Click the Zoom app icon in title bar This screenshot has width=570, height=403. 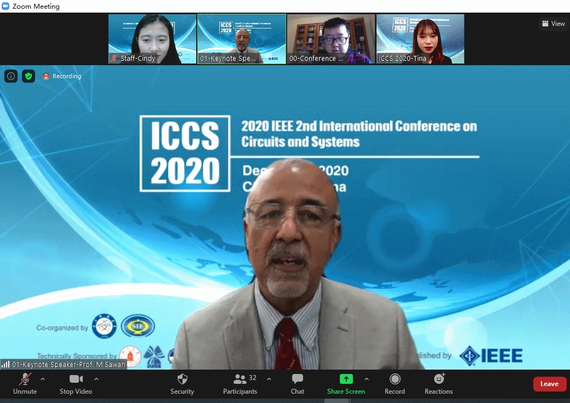5,6
